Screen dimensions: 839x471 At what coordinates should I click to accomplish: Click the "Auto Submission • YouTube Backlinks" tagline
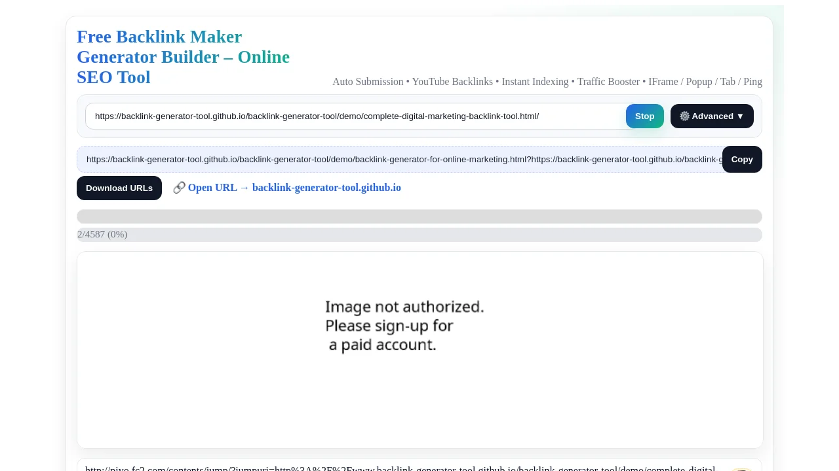(x=547, y=82)
